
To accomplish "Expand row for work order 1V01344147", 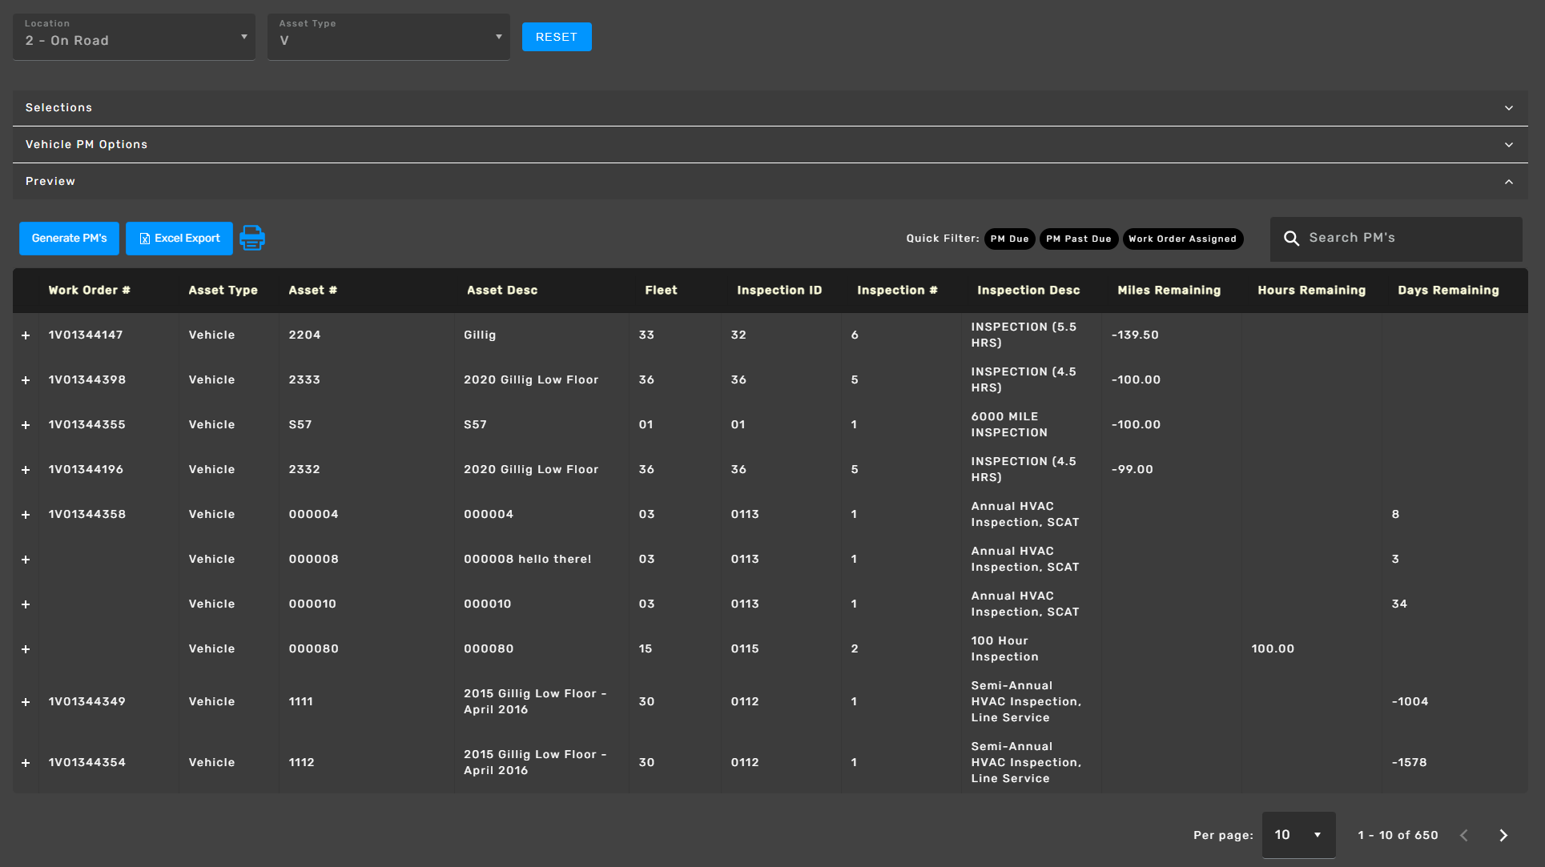I will click(x=26, y=335).
